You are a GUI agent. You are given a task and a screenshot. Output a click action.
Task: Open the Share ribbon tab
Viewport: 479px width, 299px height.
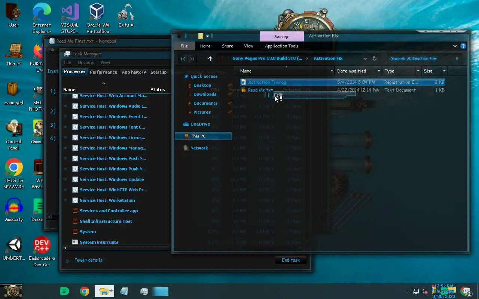(227, 46)
